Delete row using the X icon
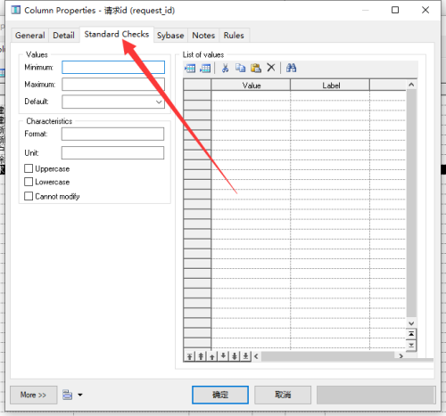Image resolution: width=446 pixels, height=416 pixels. click(x=271, y=68)
